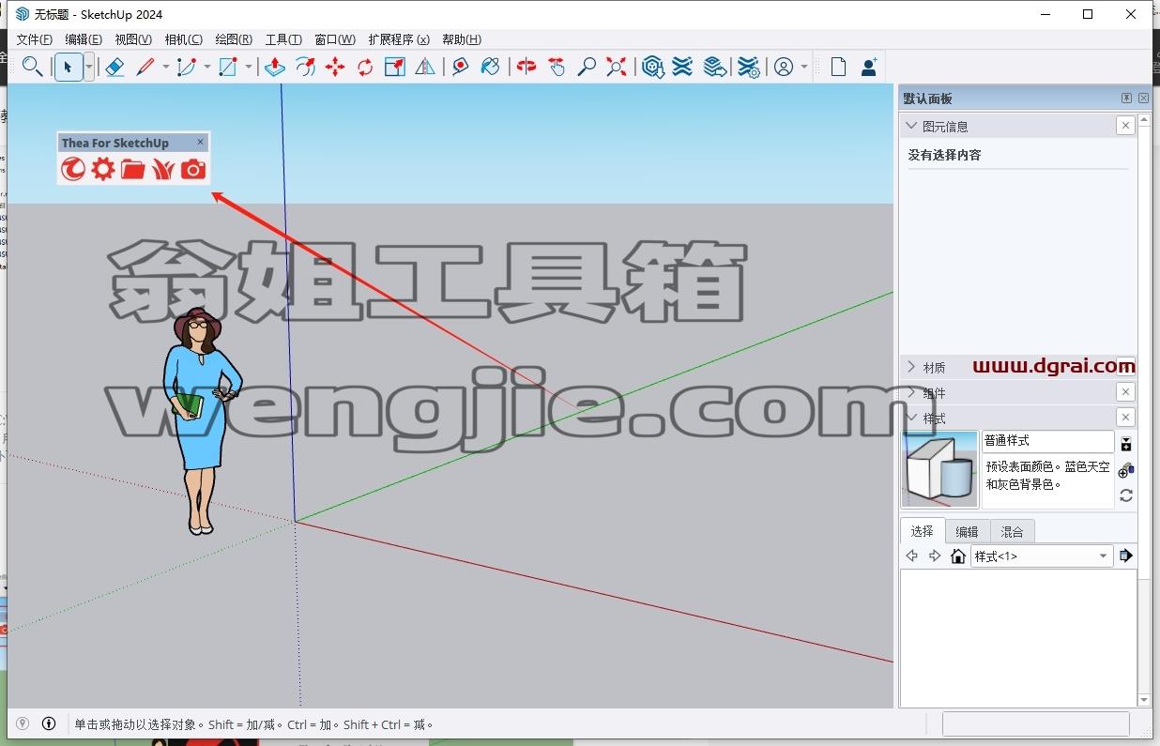This screenshot has width=1160, height=746.
Task: Open Line tool dropdown arrow
Action: point(166,67)
